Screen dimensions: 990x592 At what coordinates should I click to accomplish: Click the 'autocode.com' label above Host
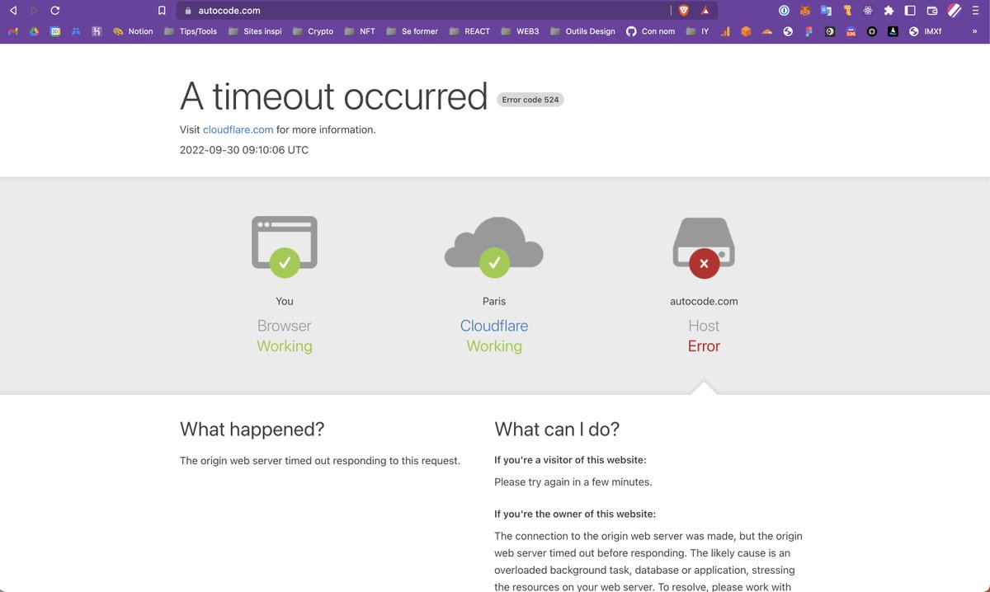click(704, 302)
